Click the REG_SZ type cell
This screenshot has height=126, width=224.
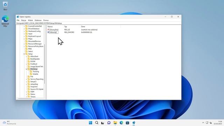point(67,30)
